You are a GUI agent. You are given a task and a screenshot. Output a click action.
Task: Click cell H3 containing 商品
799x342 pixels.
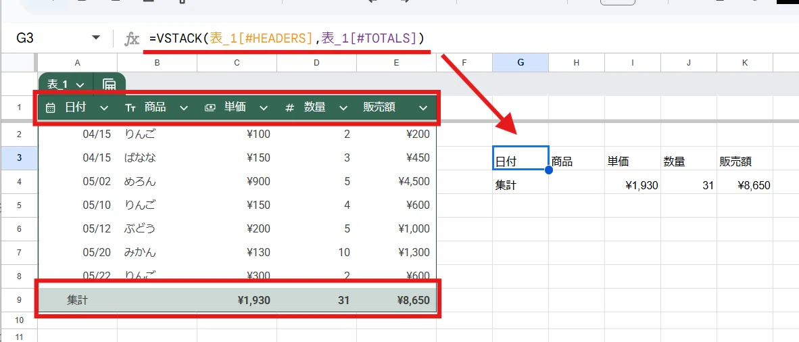577,158
